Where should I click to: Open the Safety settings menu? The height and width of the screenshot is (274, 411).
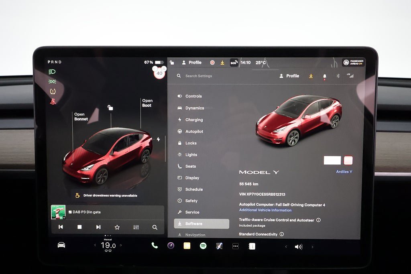click(x=188, y=201)
